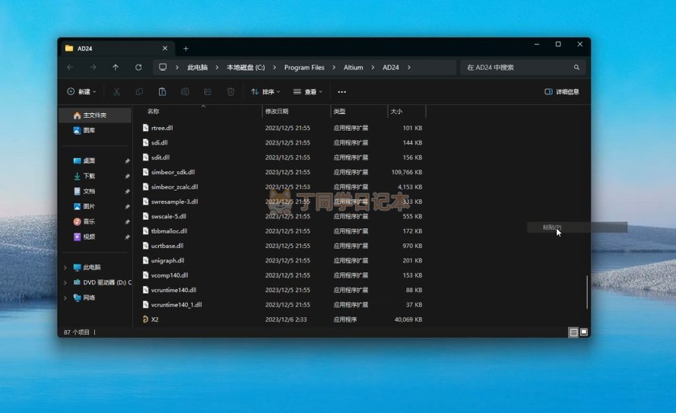Click in the 在 AD24 中搜索 search box
The image size is (676, 413).
click(x=516, y=68)
